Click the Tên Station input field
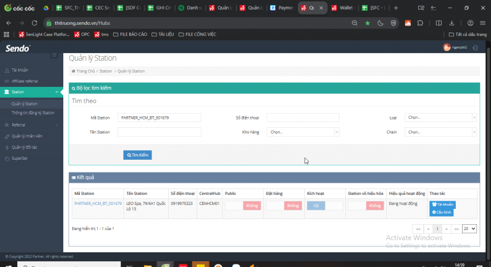The width and height of the screenshot is (491, 267). point(159,132)
